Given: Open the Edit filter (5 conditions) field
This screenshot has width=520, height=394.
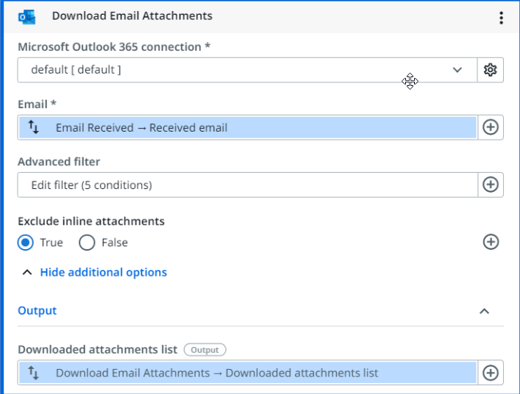Looking at the screenshot, I should [248, 185].
